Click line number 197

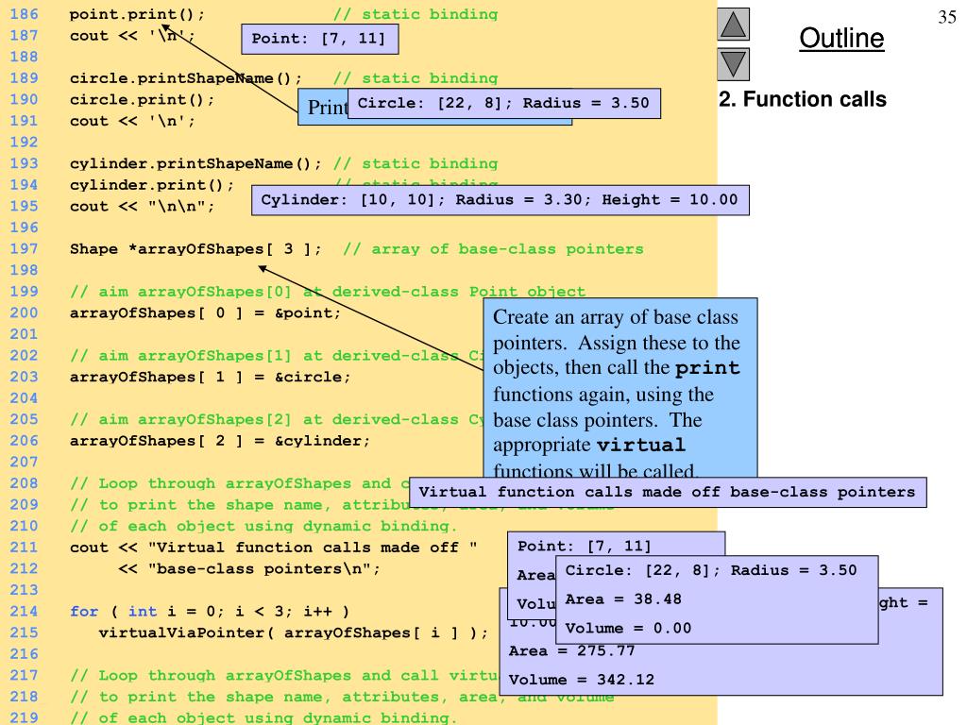coord(24,249)
